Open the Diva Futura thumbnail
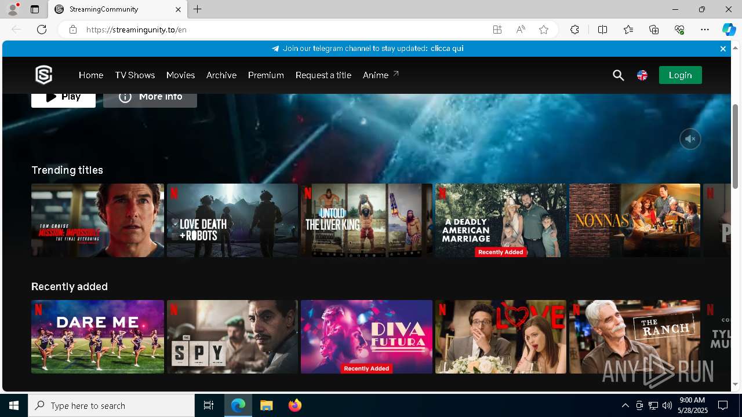Image resolution: width=742 pixels, height=417 pixels. click(x=366, y=336)
